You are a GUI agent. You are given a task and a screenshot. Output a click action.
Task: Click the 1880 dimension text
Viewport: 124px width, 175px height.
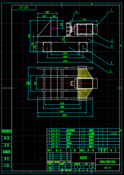tap(62, 107)
